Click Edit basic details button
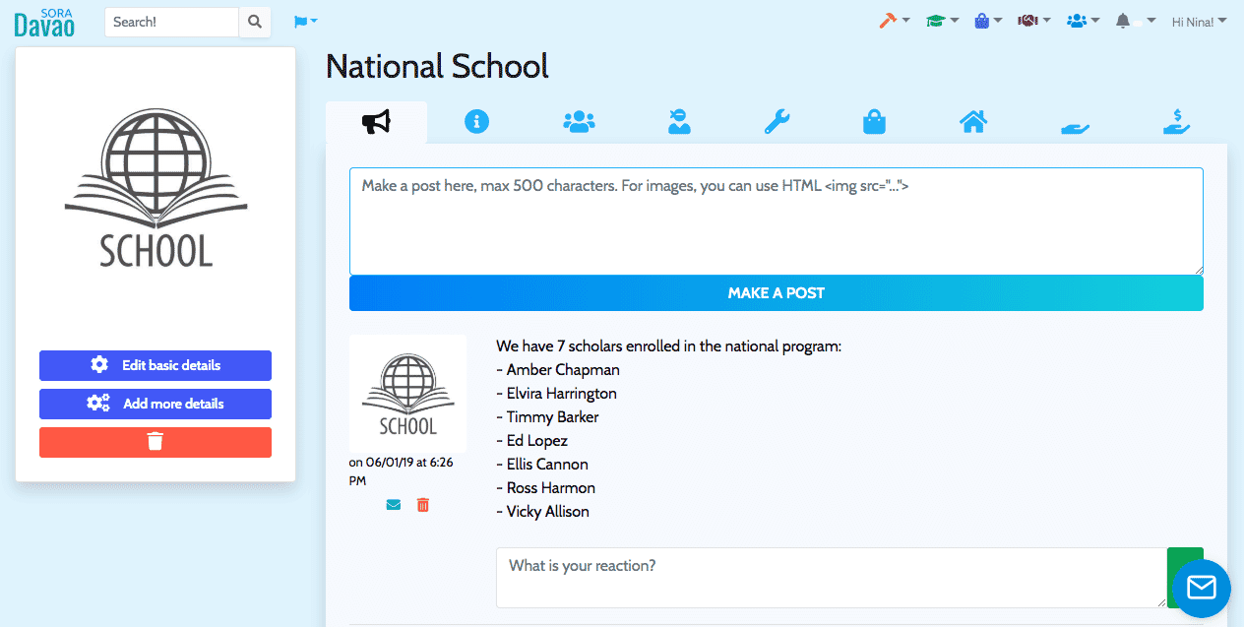1244x627 pixels. [155, 365]
